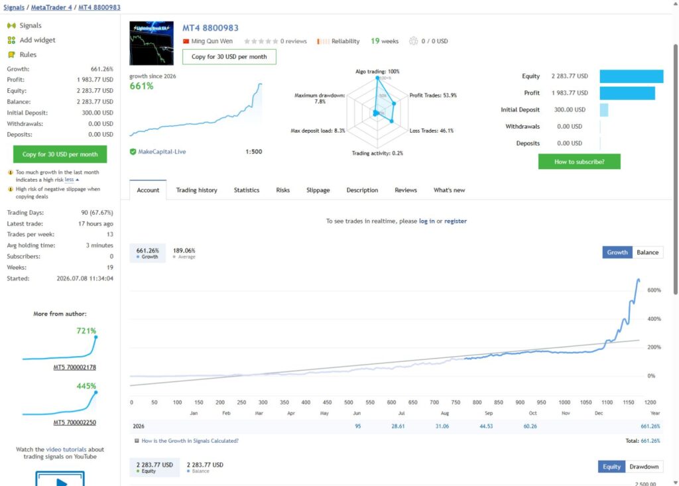Switch chart to Balance view
This screenshot has height=486, width=679.
coord(647,252)
